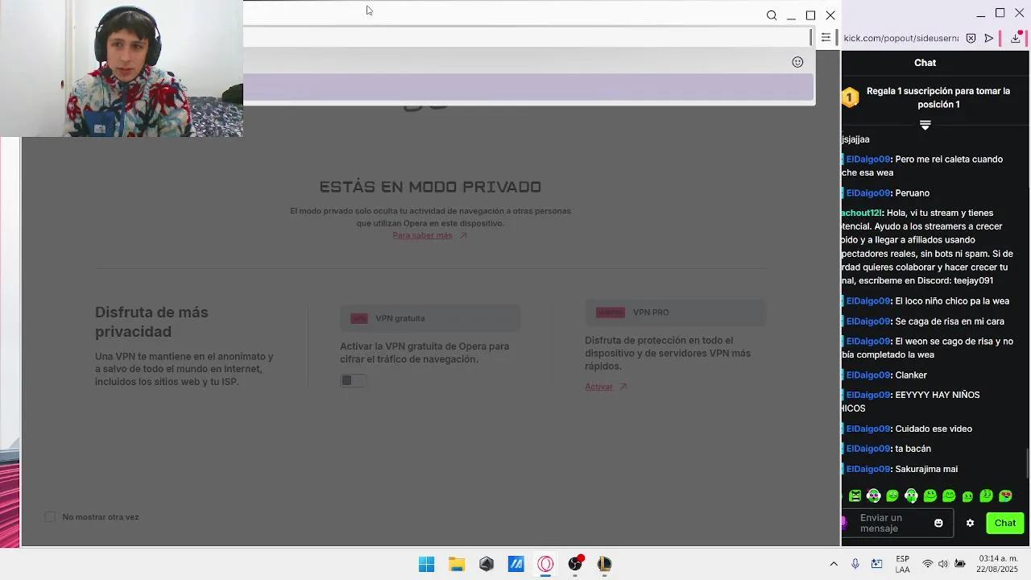Click the streamer webcam overlay
1031x580 pixels.
click(x=122, y=68)
